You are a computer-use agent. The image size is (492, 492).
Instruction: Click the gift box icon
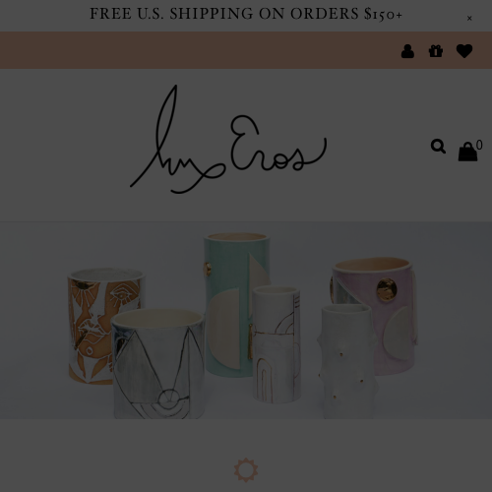[436, 51]
